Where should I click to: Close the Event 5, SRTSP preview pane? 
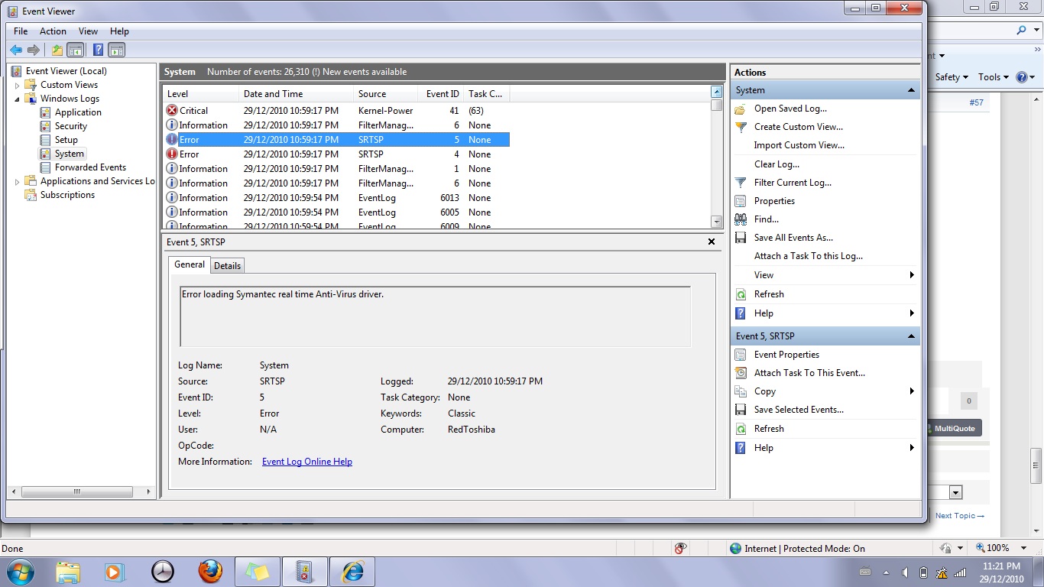click(712, 242)
